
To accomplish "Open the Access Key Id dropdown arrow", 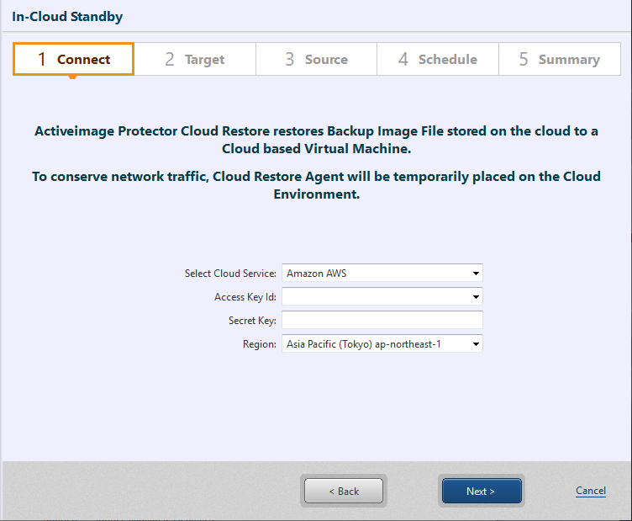I will click(x=476, y=297).
